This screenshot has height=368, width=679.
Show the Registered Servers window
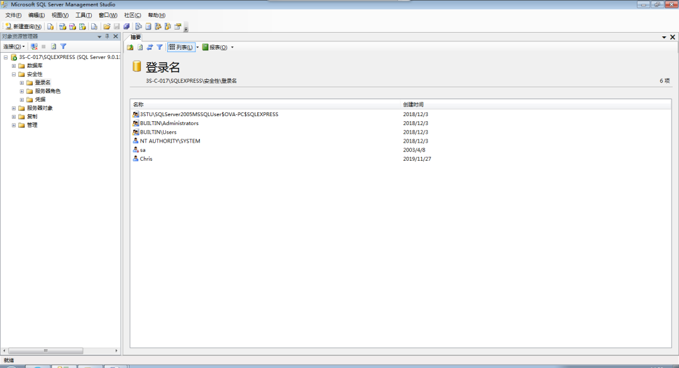tap(138, 26)
